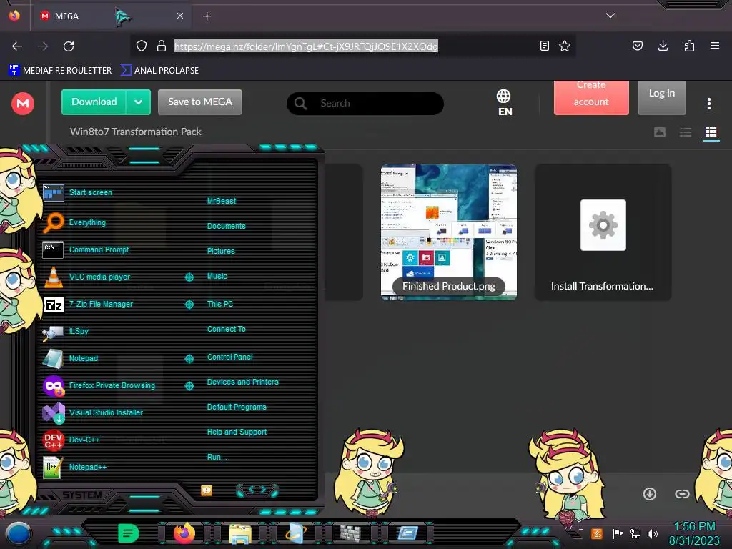Open the Pocket save icon
This screenshot has height=549, width=732.
click(x=638, y=46)
